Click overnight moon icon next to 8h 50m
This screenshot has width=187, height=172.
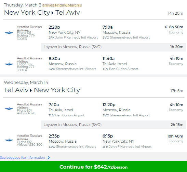tap(166, 27)
